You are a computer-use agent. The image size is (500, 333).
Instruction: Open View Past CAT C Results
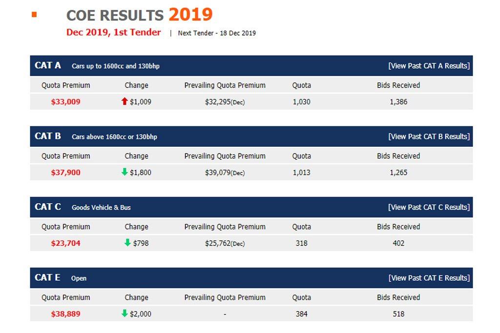tap(429, 207)
